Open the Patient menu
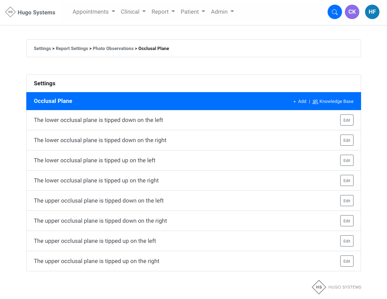The image size is (387, 299). click(x=193, y=12)
